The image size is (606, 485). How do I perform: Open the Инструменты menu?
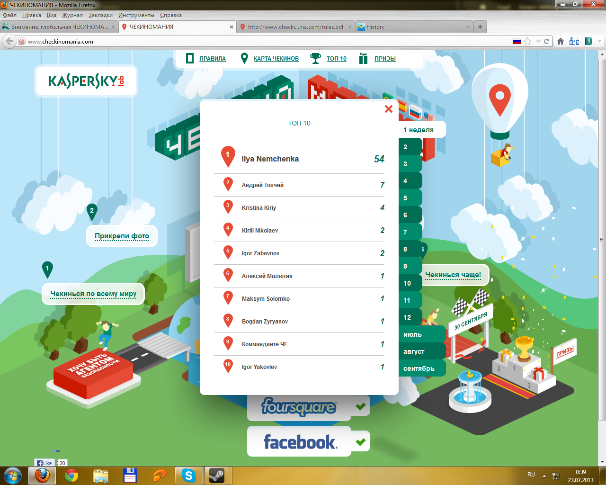pos(136,15)
